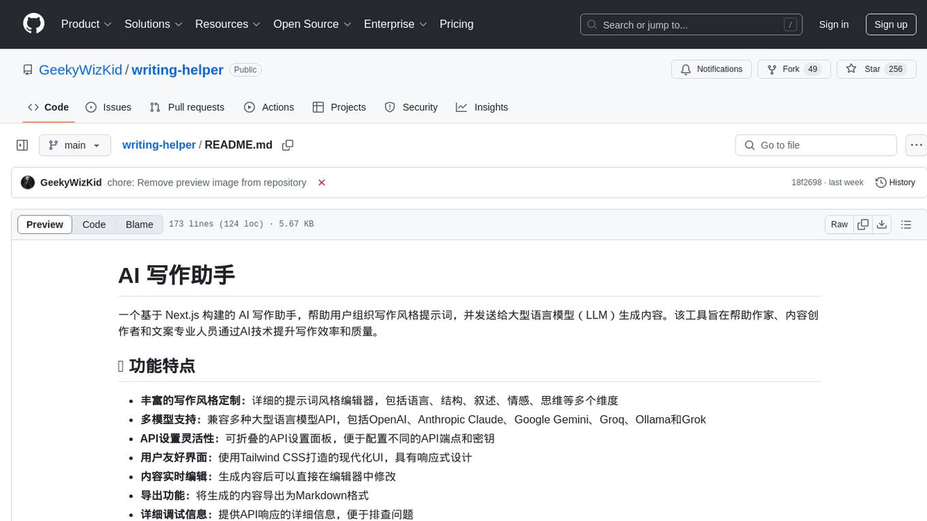This screenshot has height=521, width=927.
Task: Click the Sign in link
Action: [x=834, y=25]
